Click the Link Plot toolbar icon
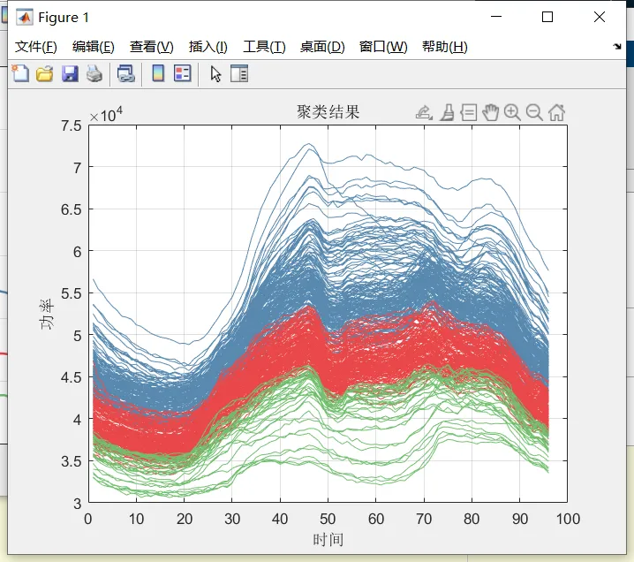The image size is (634, 562). pyautogui.click(x=125, y=73)
